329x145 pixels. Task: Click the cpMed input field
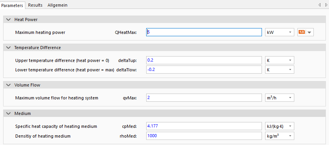pyautogui.click(x=204, y=126)
